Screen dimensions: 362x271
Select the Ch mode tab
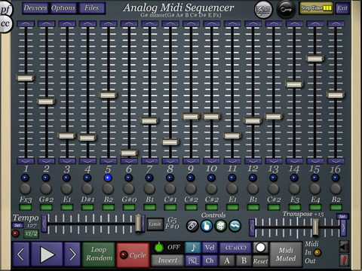click(x=210, y=260)
